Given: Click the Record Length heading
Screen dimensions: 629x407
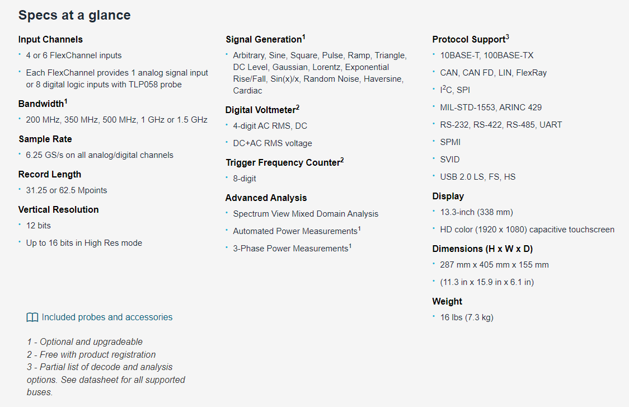Looking at the screenshot, I should (x=50, y=174).
